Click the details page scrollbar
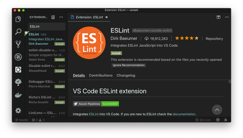 click(x=230, y=82)
